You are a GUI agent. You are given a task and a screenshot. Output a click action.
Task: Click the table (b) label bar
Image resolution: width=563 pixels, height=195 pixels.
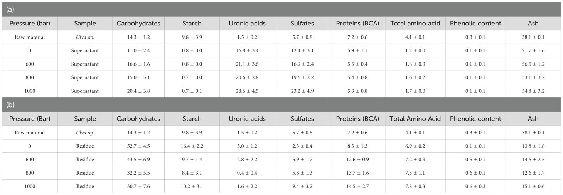[x=281, y=105]
